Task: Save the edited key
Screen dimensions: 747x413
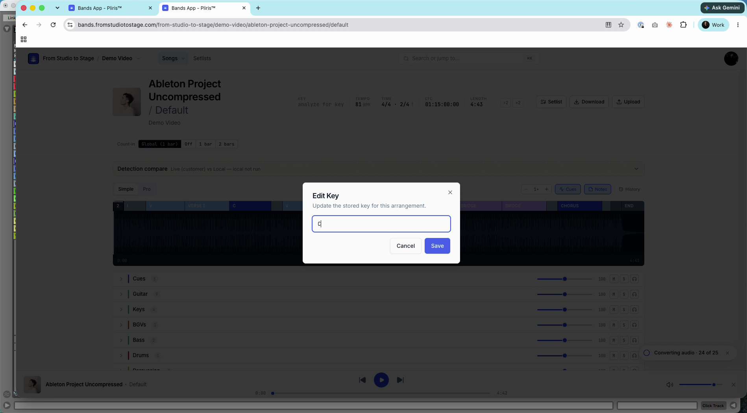Action: coord(437,246)
